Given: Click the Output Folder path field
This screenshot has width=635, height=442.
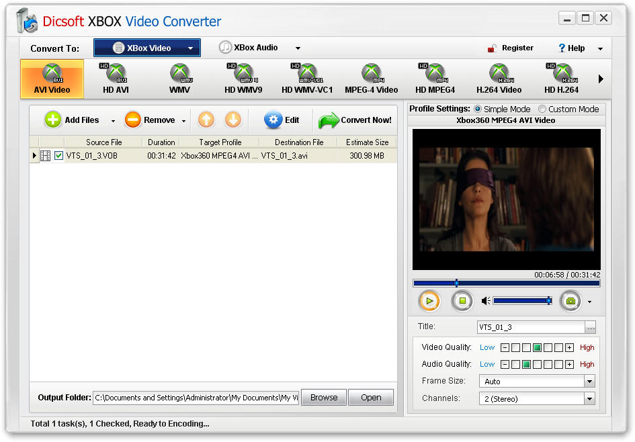Looking at the screenshot, I should pos(196,398).
